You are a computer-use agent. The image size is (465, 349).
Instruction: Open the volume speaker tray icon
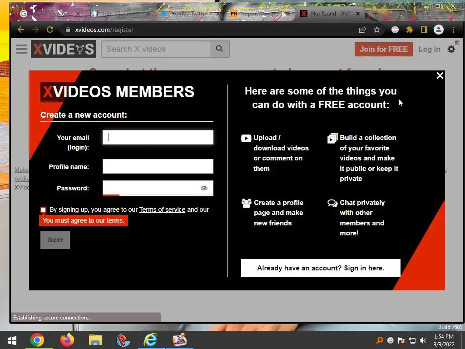coord(423,340)
